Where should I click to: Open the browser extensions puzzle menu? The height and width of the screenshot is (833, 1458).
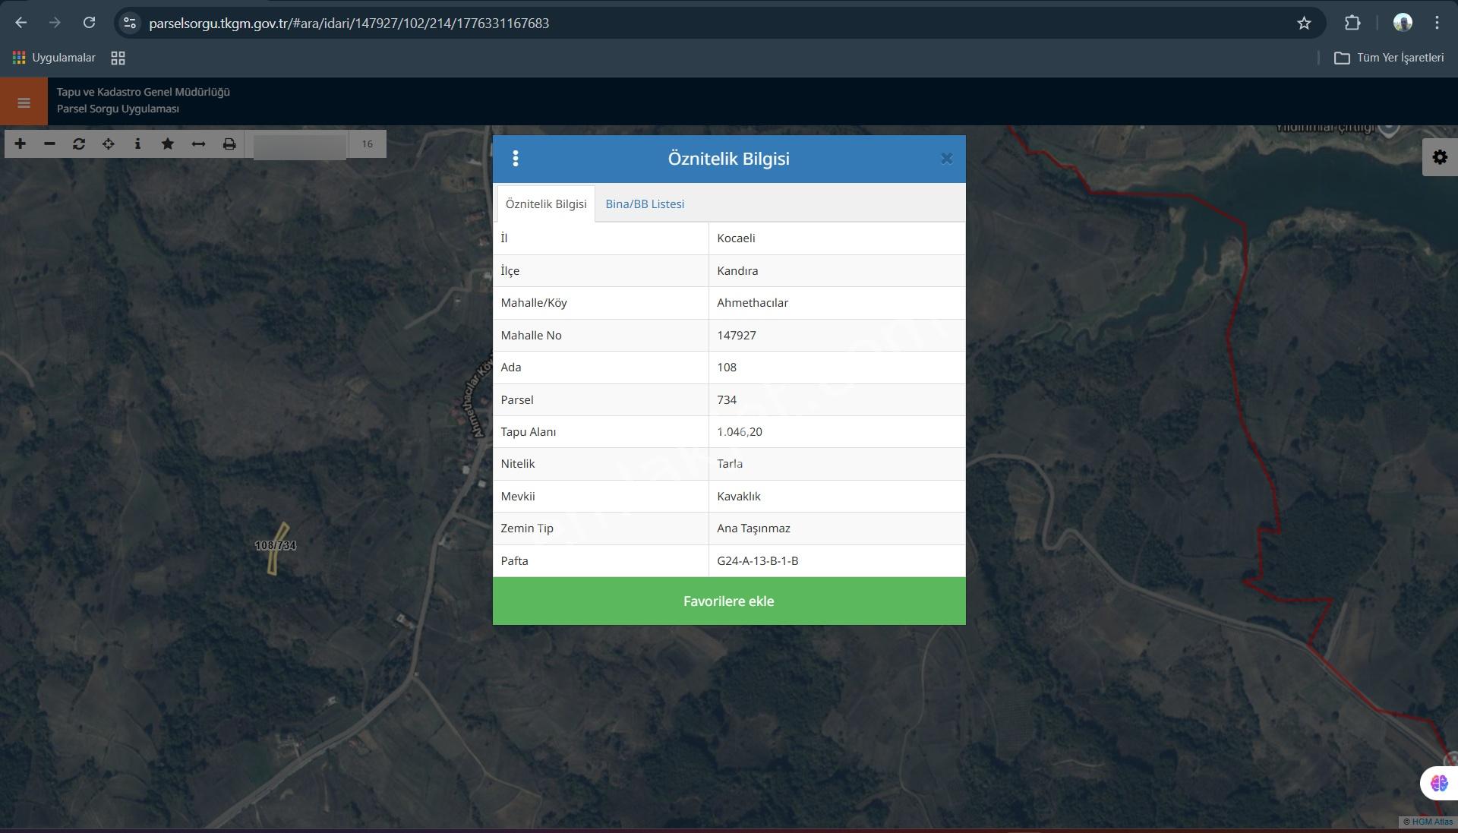(1352, 24)
